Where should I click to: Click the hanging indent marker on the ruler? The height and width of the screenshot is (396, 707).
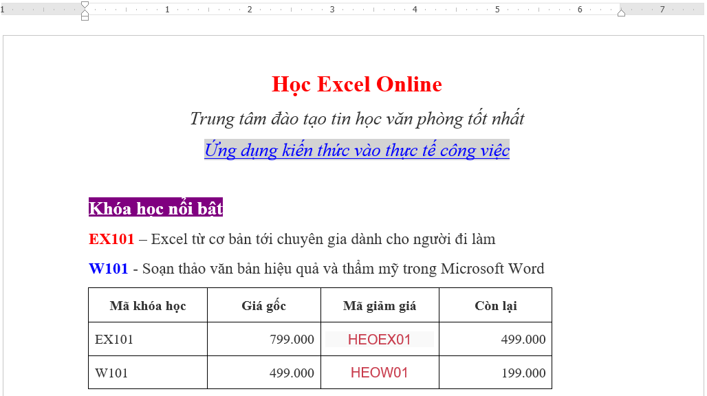pos(84,14)
